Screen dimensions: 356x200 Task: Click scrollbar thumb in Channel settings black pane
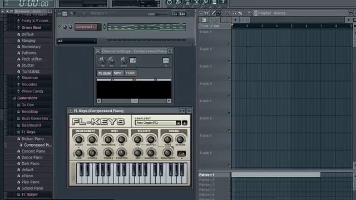click(x=135, y=101)
